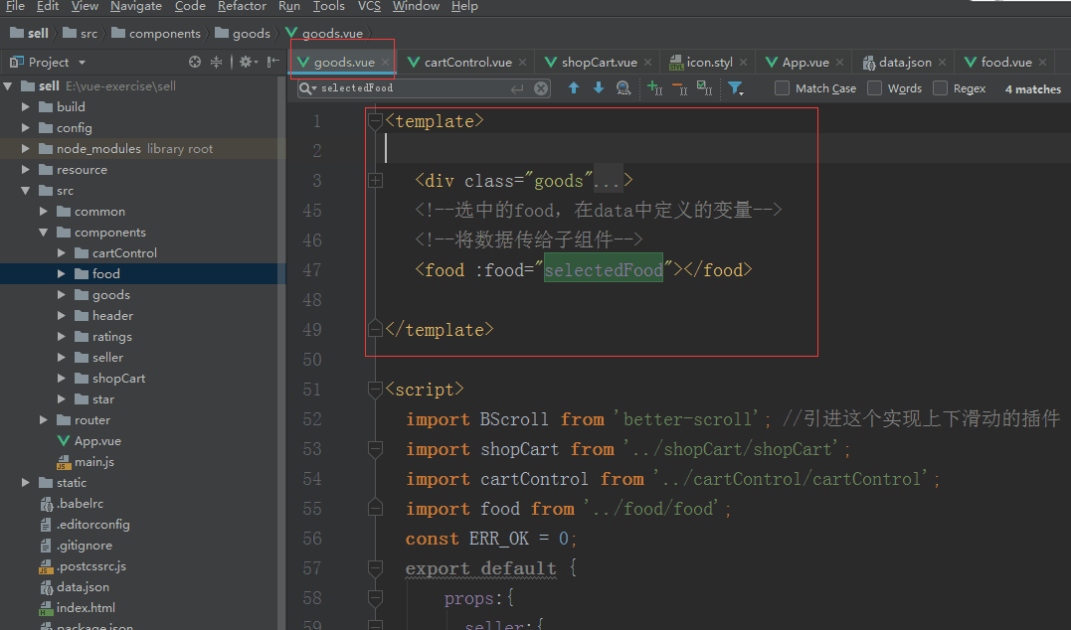Toggle fold marker at script tag
The image size is (1071, 630).
pos(375,390)
